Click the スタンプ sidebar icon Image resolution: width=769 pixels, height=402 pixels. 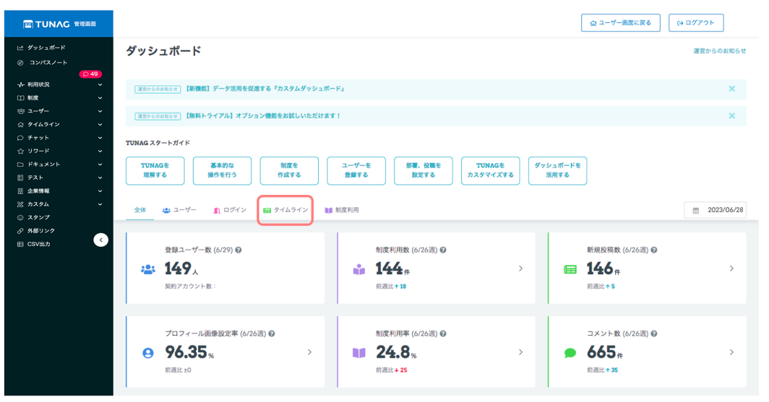[x=20, y=217]
